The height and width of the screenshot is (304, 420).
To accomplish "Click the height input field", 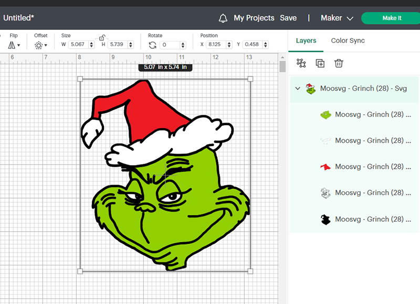I will pyautogui.click(x=118, y=45).
